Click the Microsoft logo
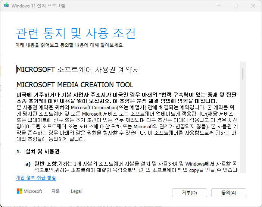The height and width of the screenshot is (207, 262). (29, 191)
